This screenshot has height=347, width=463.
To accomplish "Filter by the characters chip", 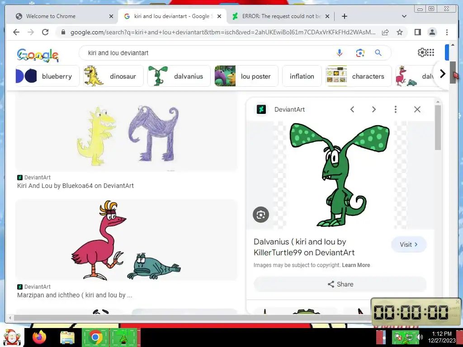I will pyautogui.click(x=359, y=76).
